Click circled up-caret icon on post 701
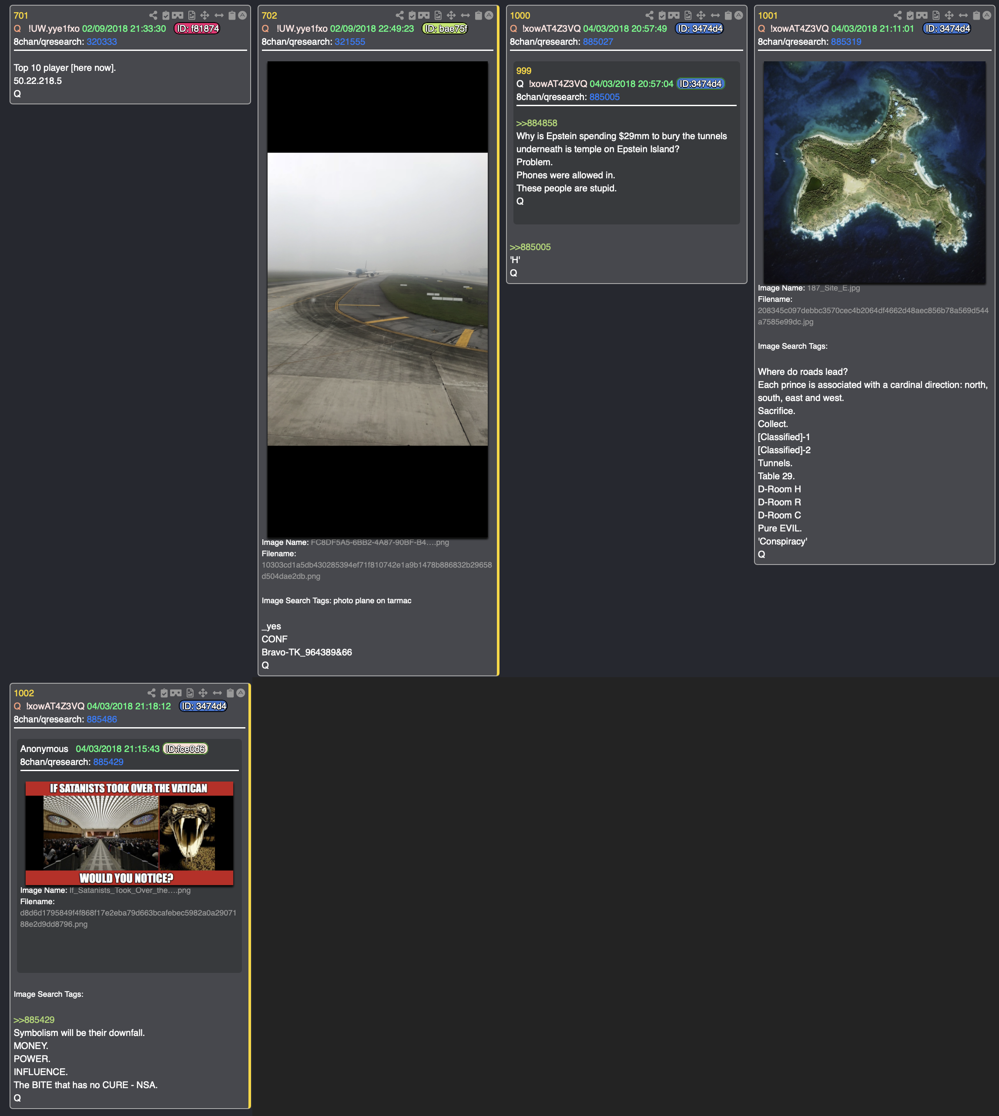999x1116 pixels. tap(242, 15)
